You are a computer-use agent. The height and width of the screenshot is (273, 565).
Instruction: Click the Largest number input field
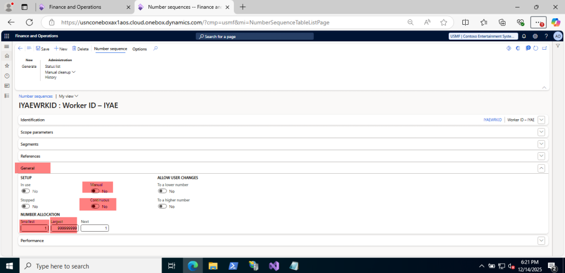point(64,228)
